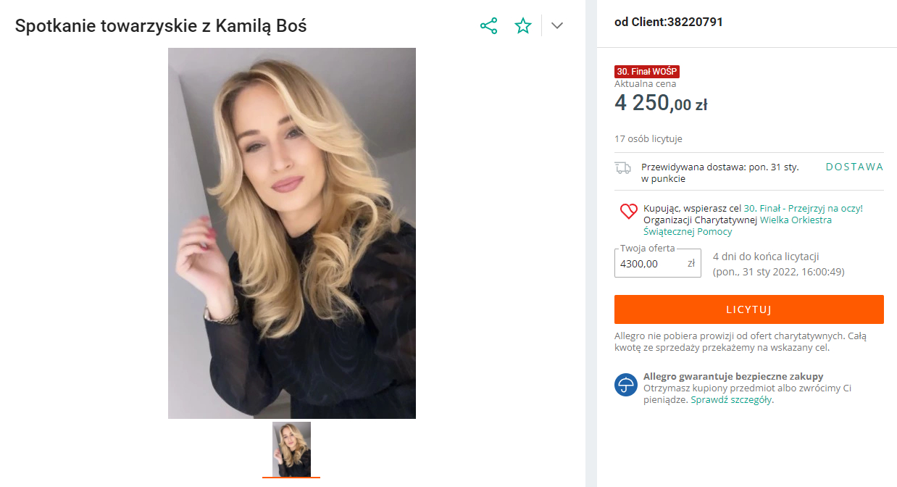Click the main auction photo to enlarge

[x=292, y=233]
